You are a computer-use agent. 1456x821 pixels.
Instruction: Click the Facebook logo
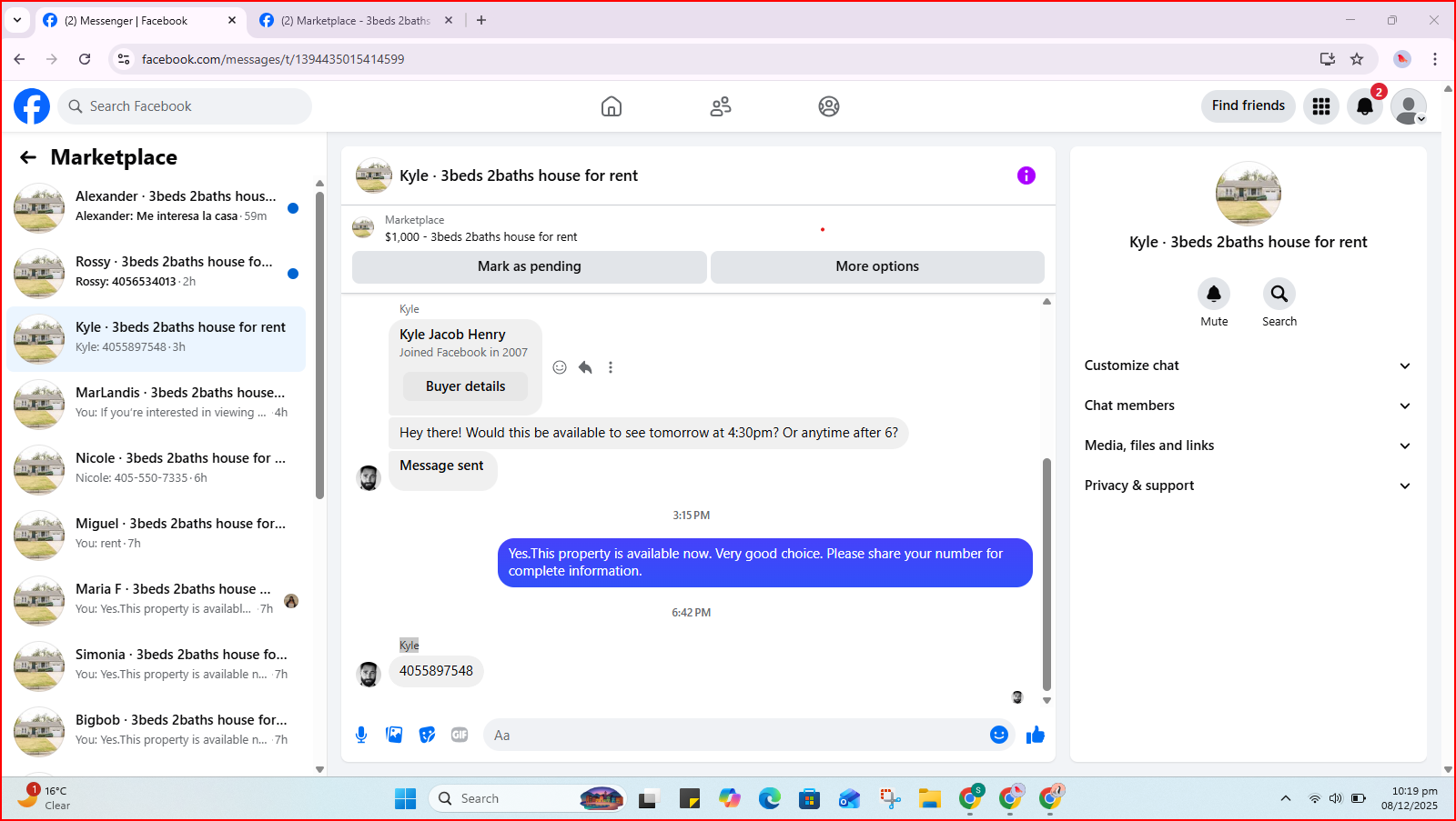click(x=32, y=106)
